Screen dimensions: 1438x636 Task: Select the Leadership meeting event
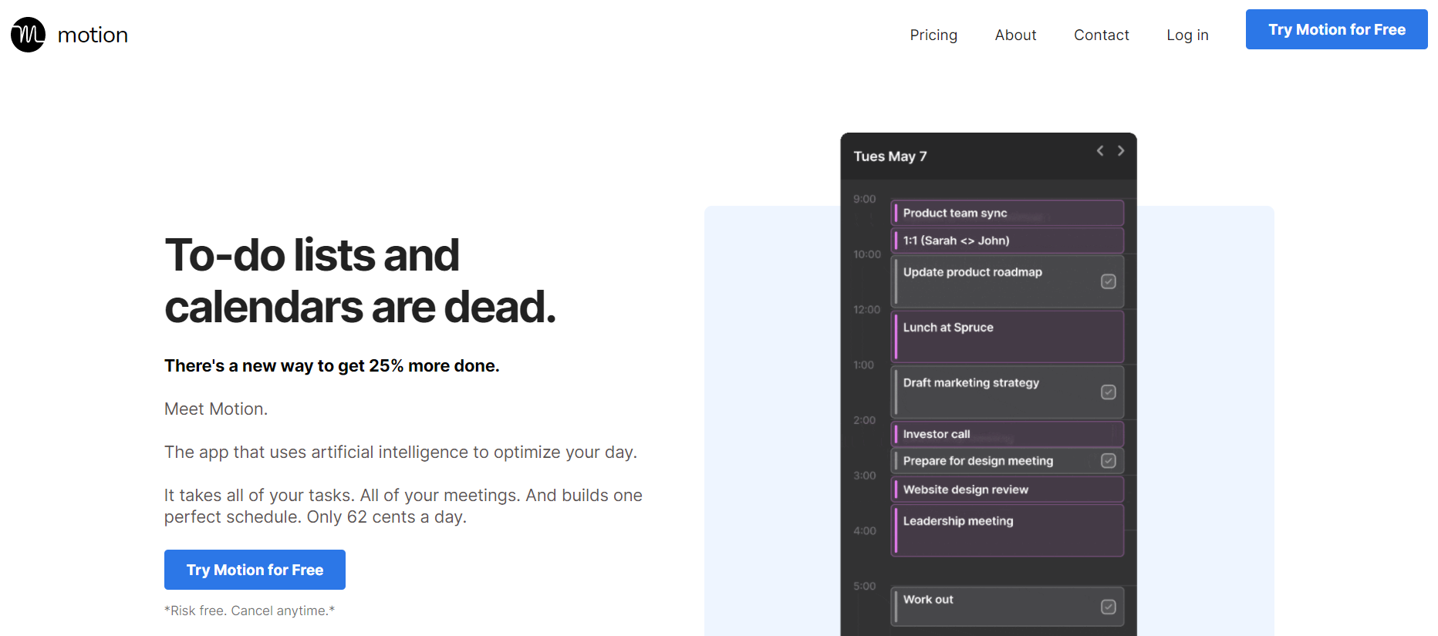1008,530
